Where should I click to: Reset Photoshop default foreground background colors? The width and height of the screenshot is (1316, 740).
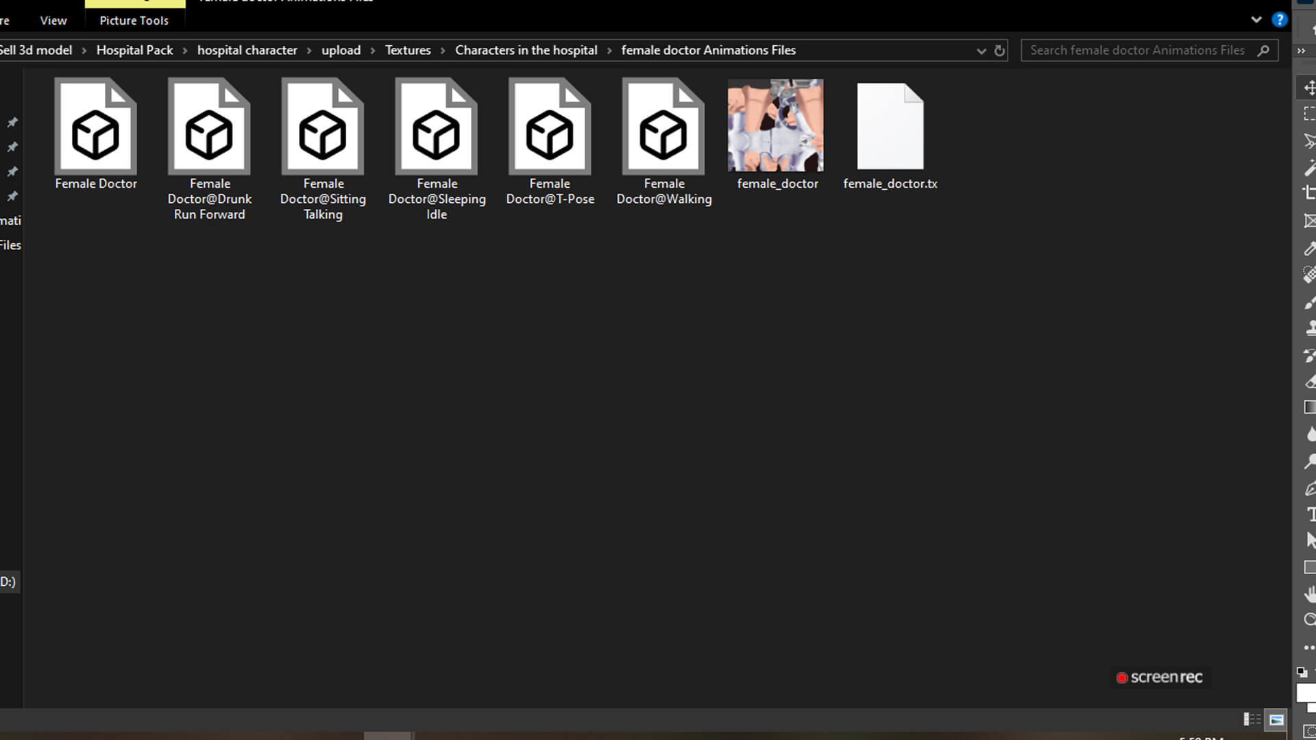[1302, 672]
